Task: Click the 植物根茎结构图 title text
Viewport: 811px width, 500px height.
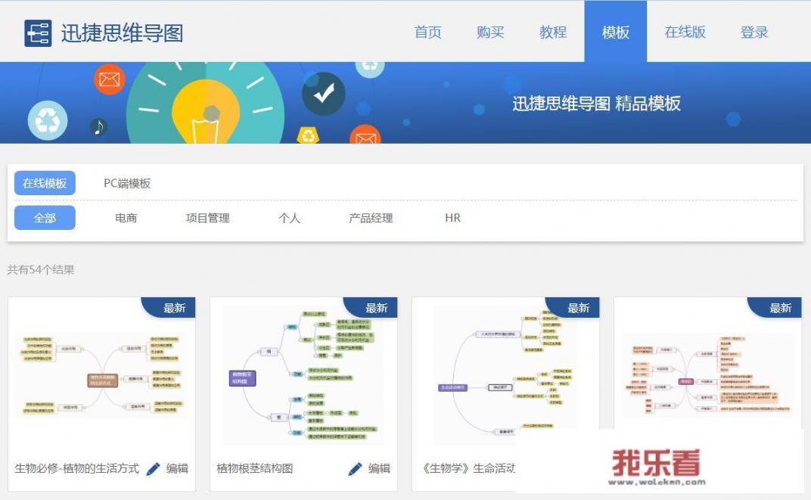Action: 254,469
